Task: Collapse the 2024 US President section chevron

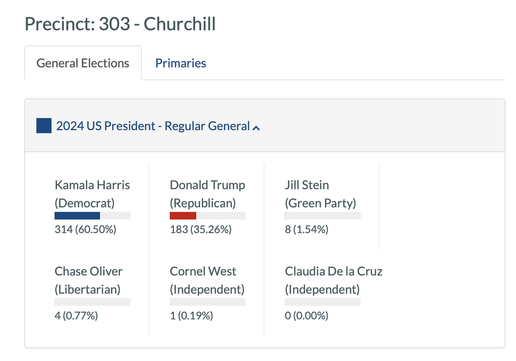Action: 256,127
